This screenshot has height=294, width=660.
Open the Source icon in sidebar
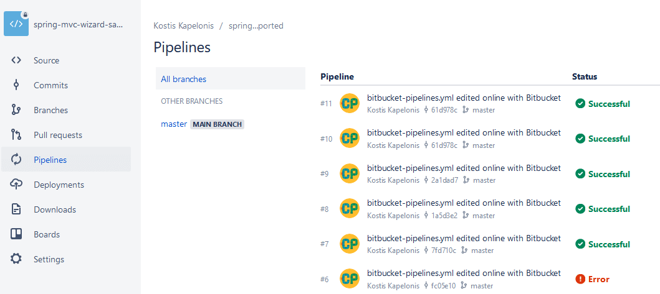16,60
